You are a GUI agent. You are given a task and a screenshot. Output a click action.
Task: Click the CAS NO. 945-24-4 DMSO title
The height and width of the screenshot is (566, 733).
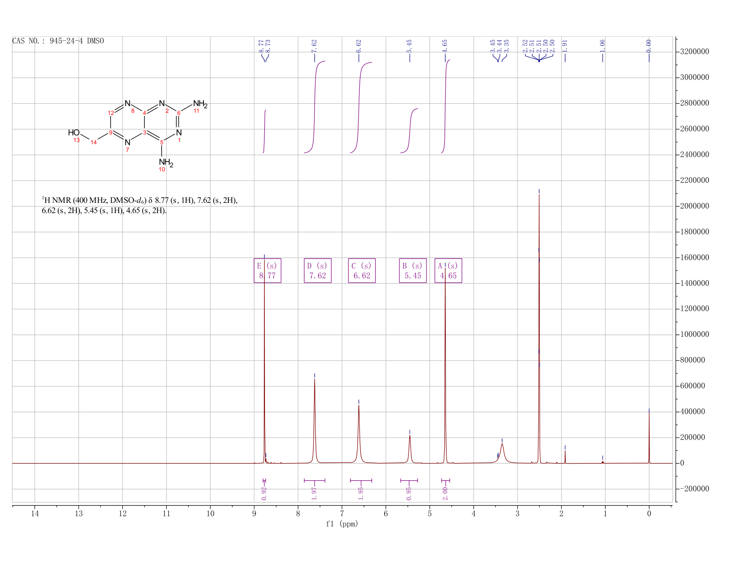(58, 41)
